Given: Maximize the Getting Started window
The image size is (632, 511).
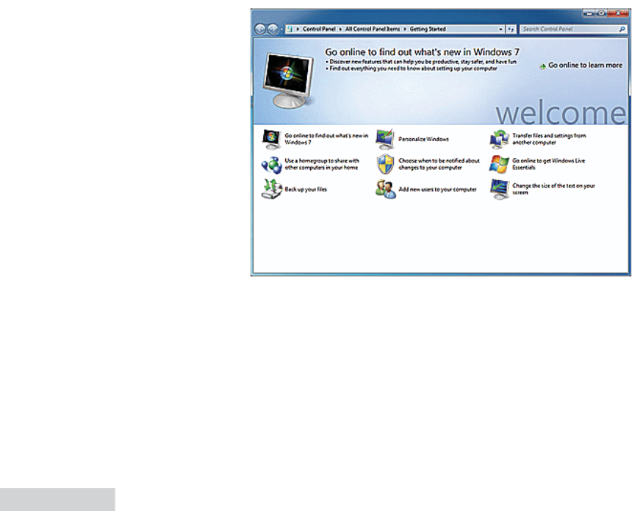Looking at the screenshot, I should 601,13.
